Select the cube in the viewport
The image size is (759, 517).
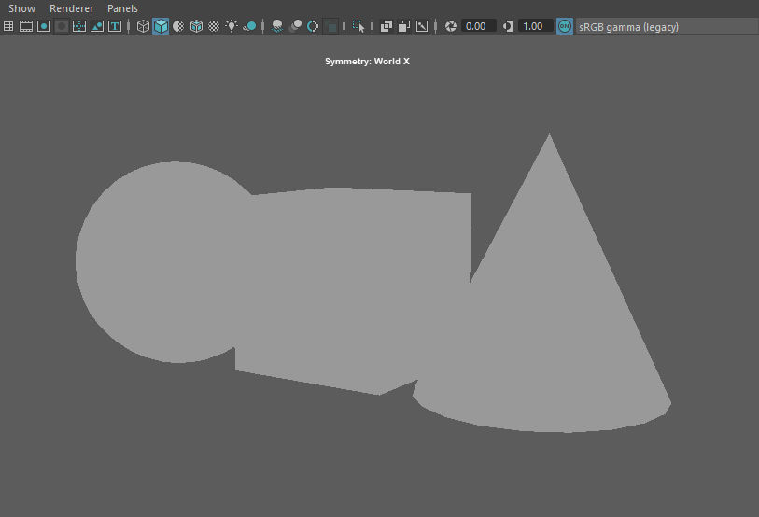(x=354, y=290)
